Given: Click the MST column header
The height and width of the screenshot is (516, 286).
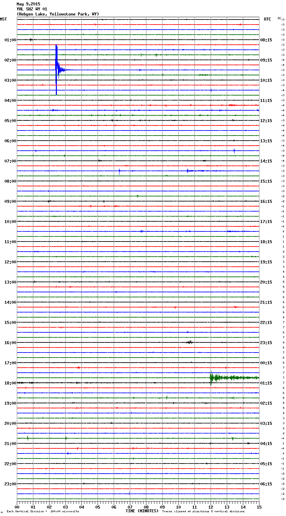Looking at the screenshot, I should [3, 19].
